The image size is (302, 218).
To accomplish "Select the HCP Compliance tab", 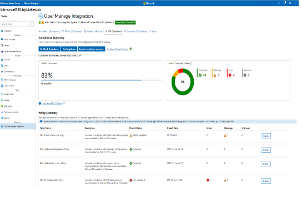I will tap(113, 32).
